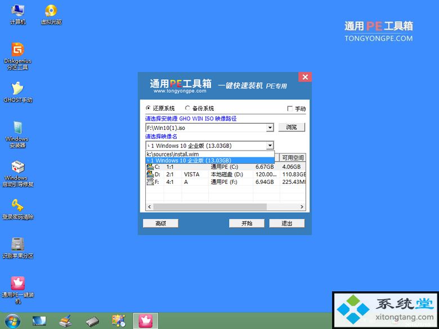This screenshot has width=439, height=329.
Task: Click the VISTA label cell
Action: click(192, 174)
